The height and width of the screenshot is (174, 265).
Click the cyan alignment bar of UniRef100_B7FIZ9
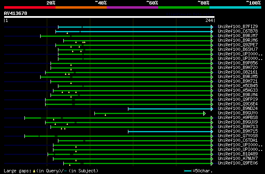pyautogui.click(x=135, y=27)
